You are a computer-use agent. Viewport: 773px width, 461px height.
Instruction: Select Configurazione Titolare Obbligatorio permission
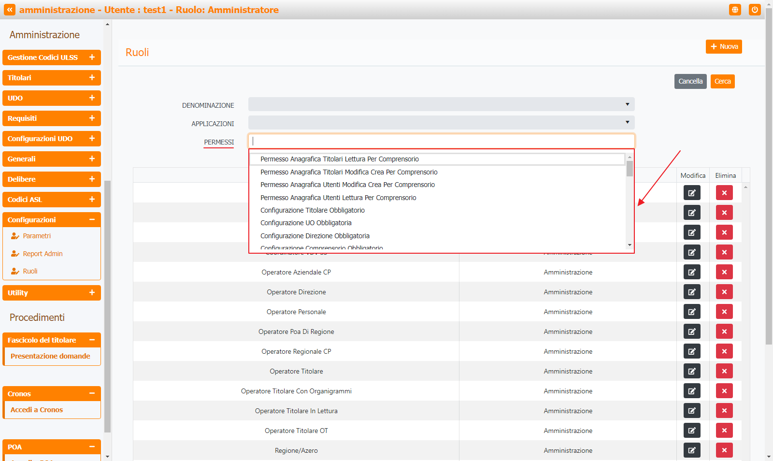[x=313, y=210]
